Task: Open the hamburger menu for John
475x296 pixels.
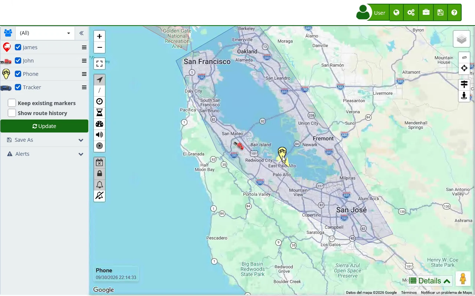Action: 84,61
